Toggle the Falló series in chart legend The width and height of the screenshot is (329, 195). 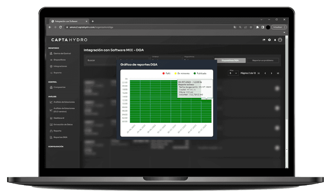[166, 74]
